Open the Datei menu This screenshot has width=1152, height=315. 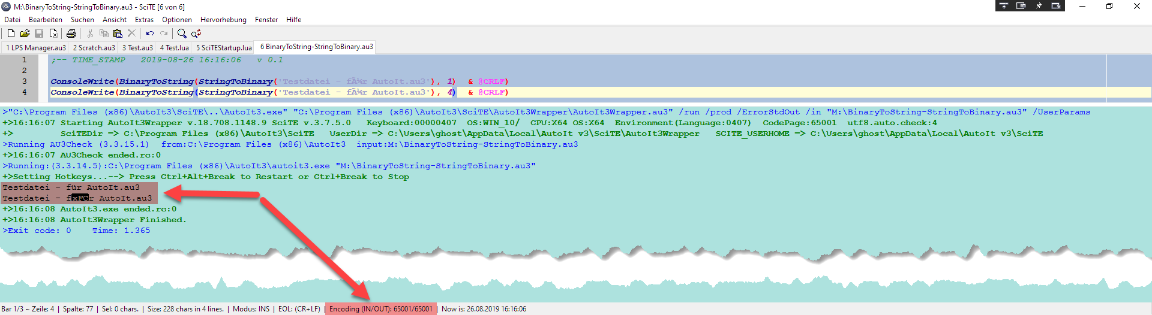[12, 20]
